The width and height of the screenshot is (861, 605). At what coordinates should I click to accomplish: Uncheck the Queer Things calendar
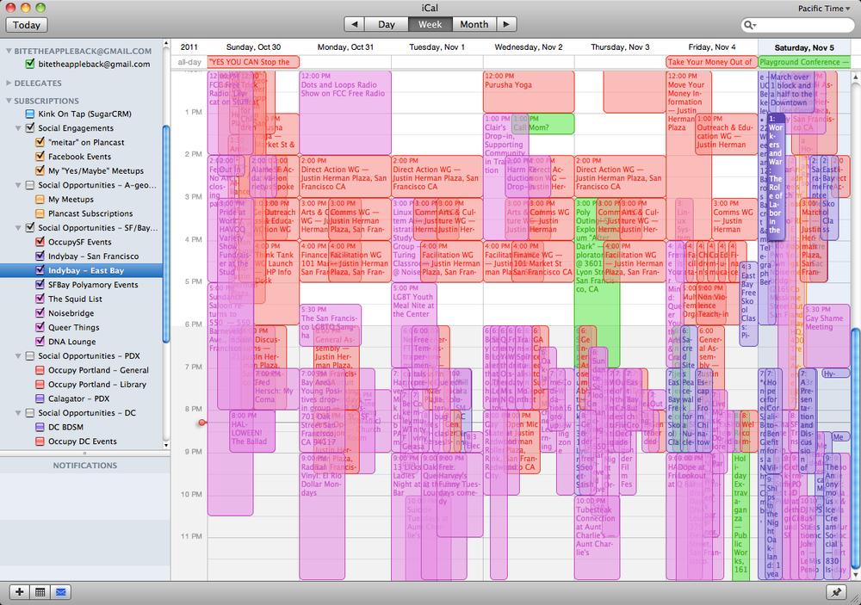click(x=40, y=327)
